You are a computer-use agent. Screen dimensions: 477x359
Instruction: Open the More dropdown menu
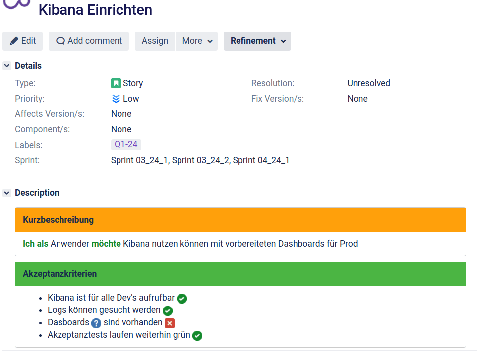click(197, 41)
